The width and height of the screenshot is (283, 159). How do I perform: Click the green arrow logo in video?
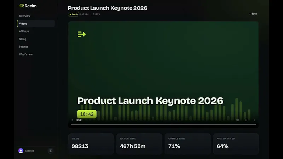(x=82, y=34)
